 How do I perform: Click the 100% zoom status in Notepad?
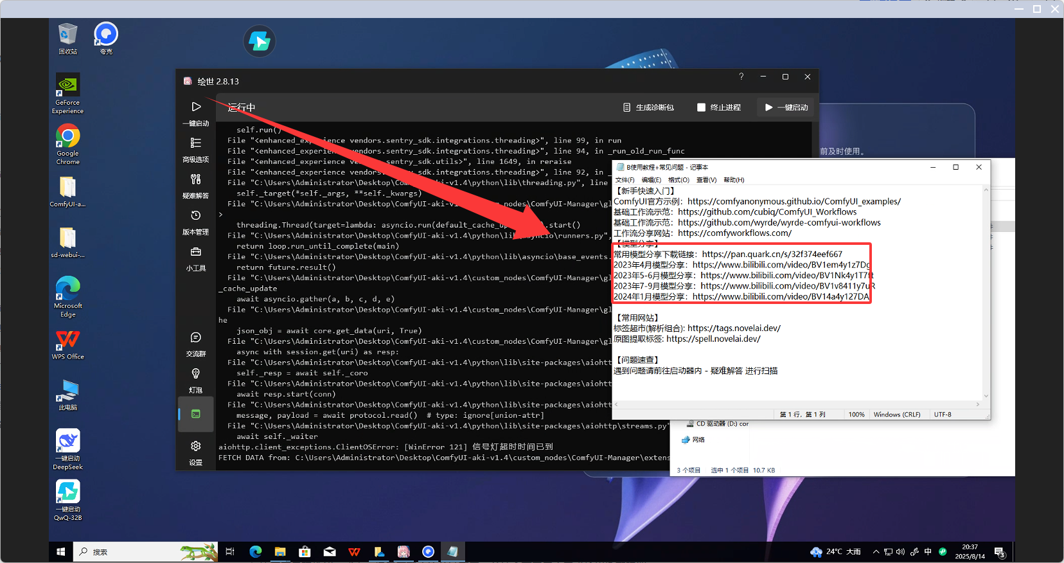[x=856, y=415]
